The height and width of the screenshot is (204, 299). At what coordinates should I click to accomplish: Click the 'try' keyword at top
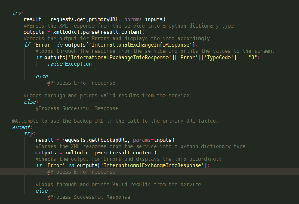point(16,13)
